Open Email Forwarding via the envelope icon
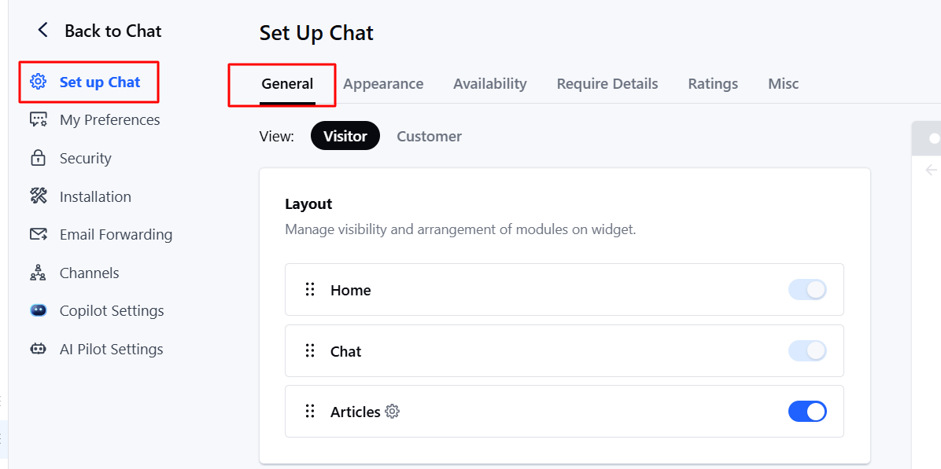 tap(38, 234)
